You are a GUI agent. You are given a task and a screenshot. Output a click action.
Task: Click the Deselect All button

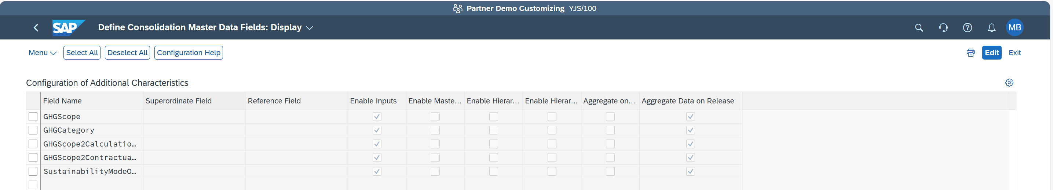(127, 53)
